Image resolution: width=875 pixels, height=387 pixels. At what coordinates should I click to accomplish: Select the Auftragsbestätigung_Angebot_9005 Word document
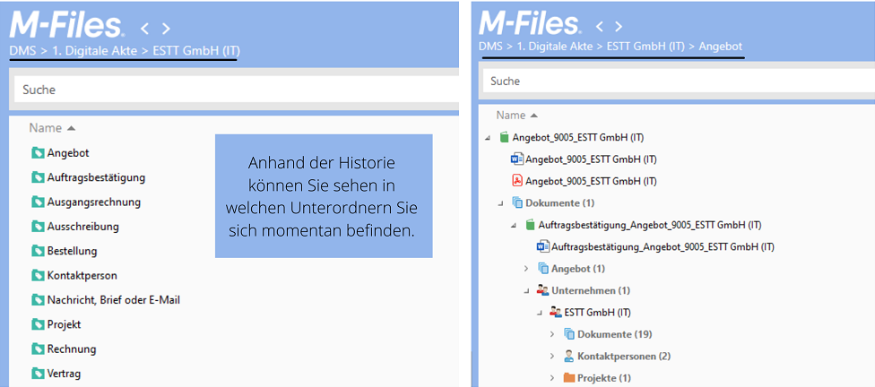pyautogui.click(x=663, y=246)
